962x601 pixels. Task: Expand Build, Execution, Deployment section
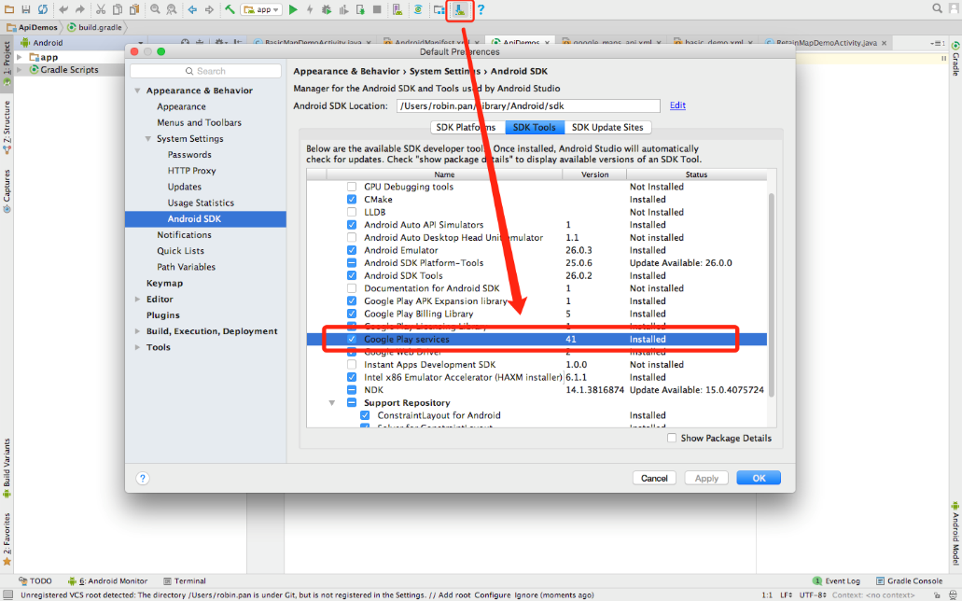click(137, 331)
